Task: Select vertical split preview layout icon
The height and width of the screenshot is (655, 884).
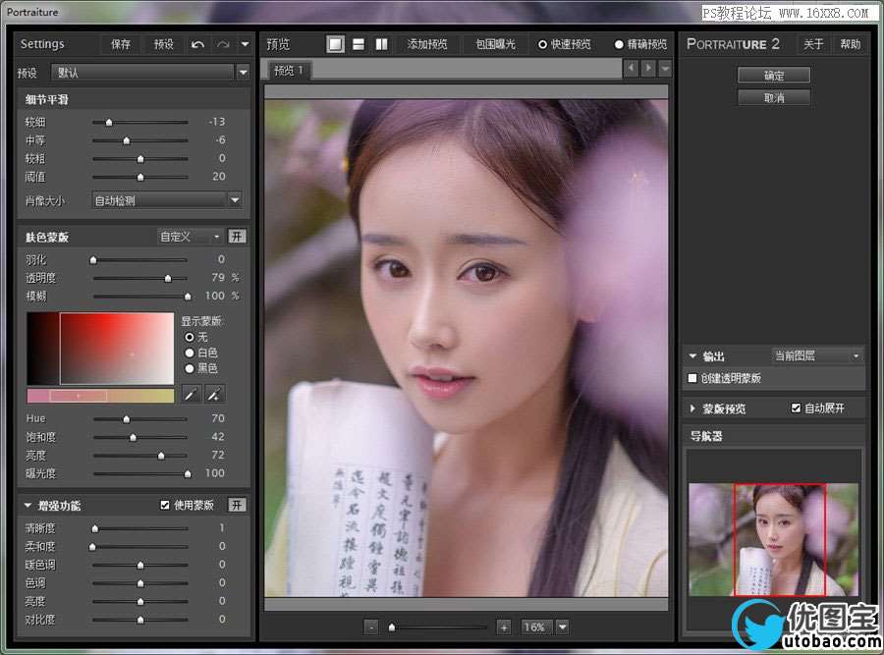Action: (382, 44)
